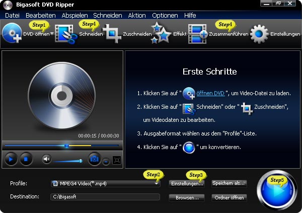Click the Ordner öffnen button
This screenshot has width=302, height=213.
tap(229, 198)
